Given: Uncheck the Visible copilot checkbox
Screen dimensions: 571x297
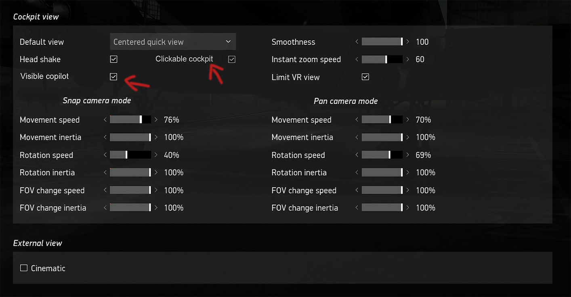Looking at the screenshot, I should [x=113, y=77].
